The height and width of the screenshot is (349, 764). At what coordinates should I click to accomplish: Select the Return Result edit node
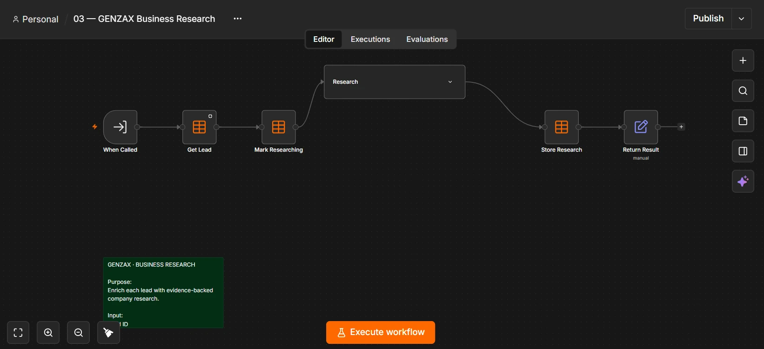pos(641,127)
